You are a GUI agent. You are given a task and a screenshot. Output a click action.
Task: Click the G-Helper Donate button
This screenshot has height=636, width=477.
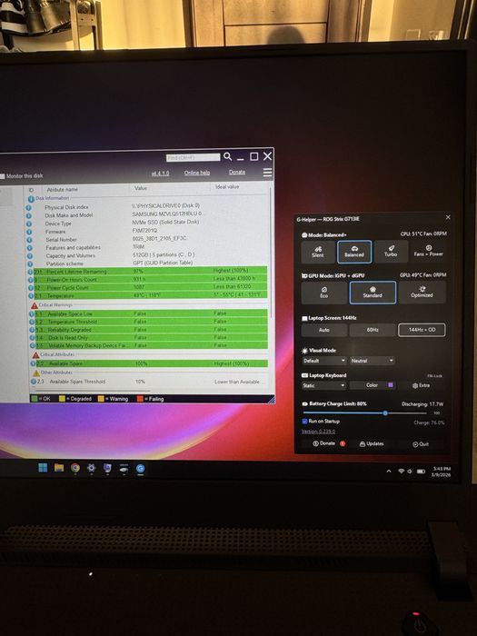324,443
